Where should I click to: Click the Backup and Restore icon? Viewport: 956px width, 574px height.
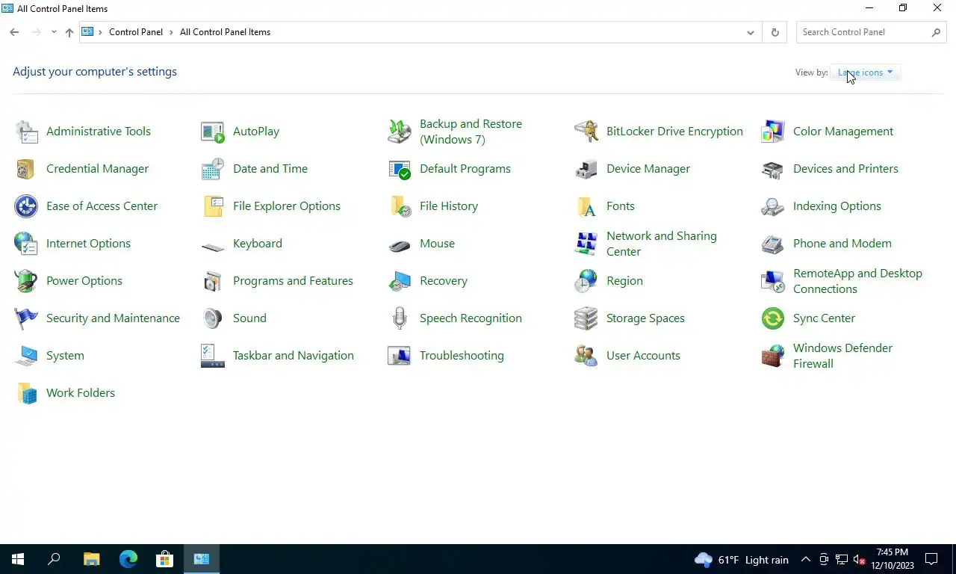tap(400, 132)
